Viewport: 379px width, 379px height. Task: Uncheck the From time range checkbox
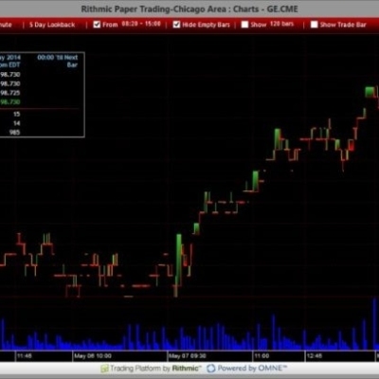click(97, 25)
